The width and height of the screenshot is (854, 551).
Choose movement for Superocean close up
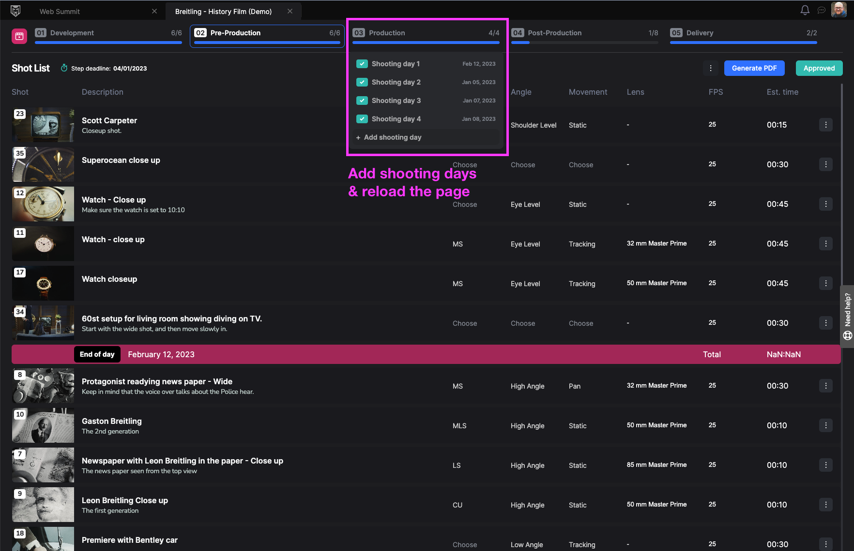(581, 165)
